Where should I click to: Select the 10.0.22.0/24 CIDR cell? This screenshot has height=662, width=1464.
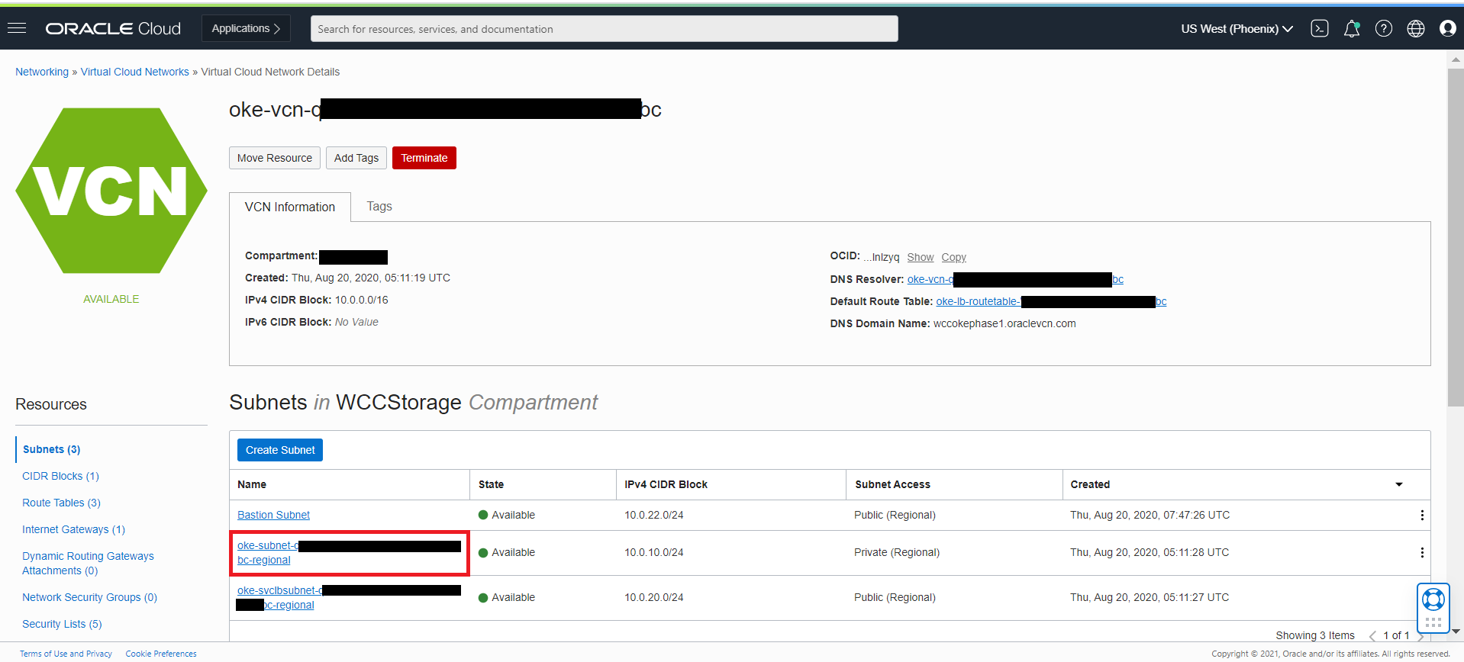(x=654, y=515)
